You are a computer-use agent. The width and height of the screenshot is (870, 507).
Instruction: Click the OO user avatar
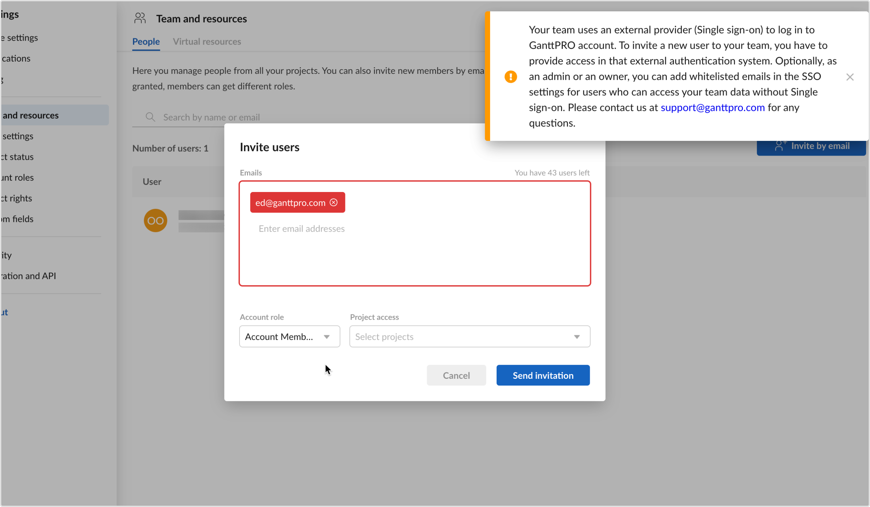click(x=155, y=220)
